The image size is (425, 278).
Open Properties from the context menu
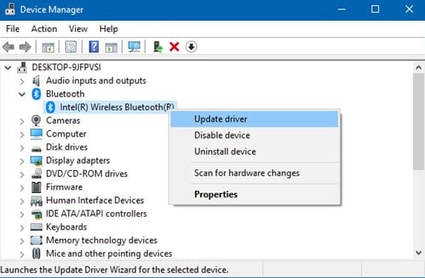255,194
